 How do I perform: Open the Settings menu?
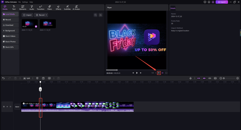click(25, 2)
